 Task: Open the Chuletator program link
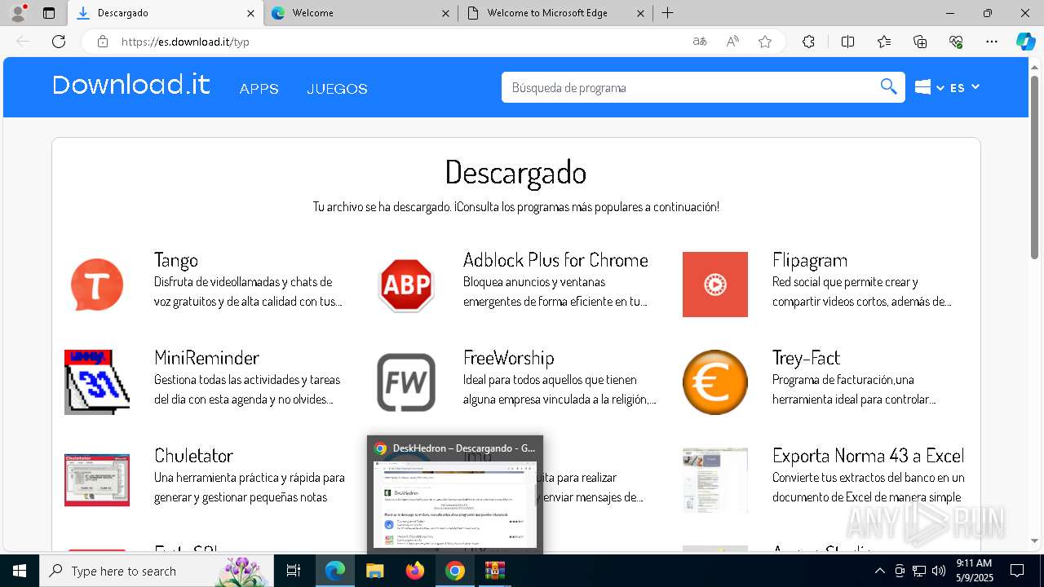[x=193, y=456]
